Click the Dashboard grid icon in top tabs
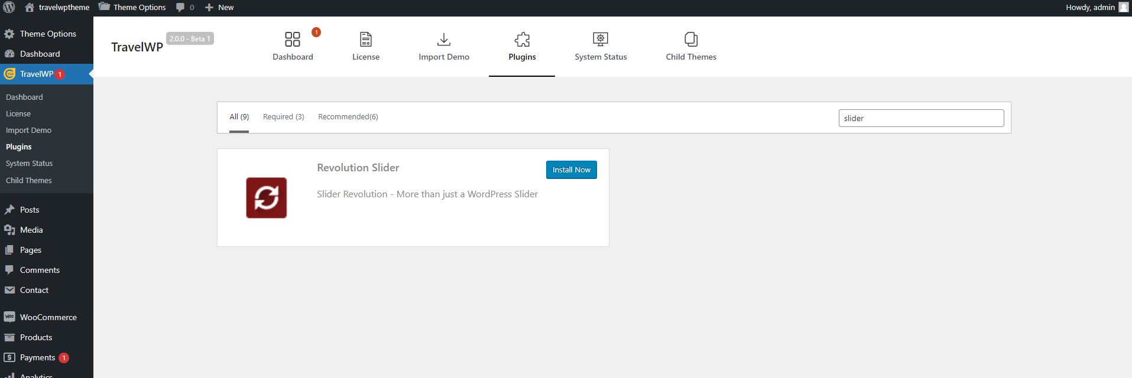The height and width of the screenshot is (378, 1132). (x=293, y=39)
